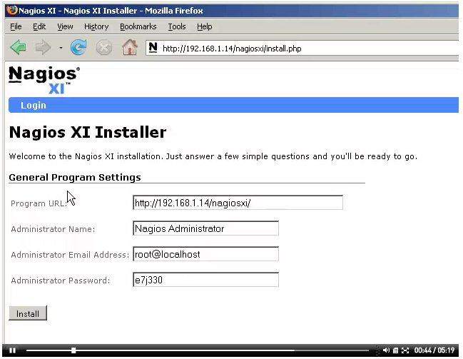Open the history dropdown arrow beside Forward
463x359 pixels.
pyautogui.click(x=61, y=48)
